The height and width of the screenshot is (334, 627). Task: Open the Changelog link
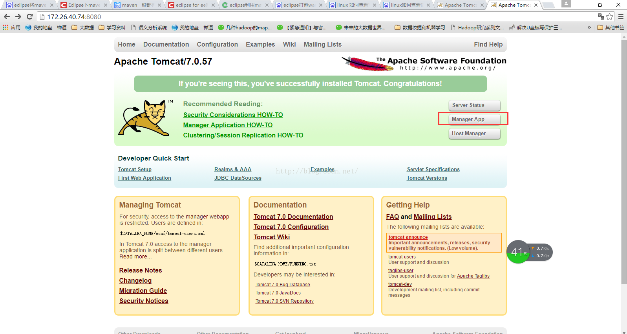(x=135, y=280)
